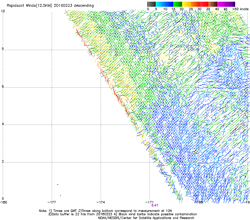Image resolution: width=250 pixels, height=220 pixels.
Task: Click the green 15-20 knots legend swatch
Action: click(178, 4)
